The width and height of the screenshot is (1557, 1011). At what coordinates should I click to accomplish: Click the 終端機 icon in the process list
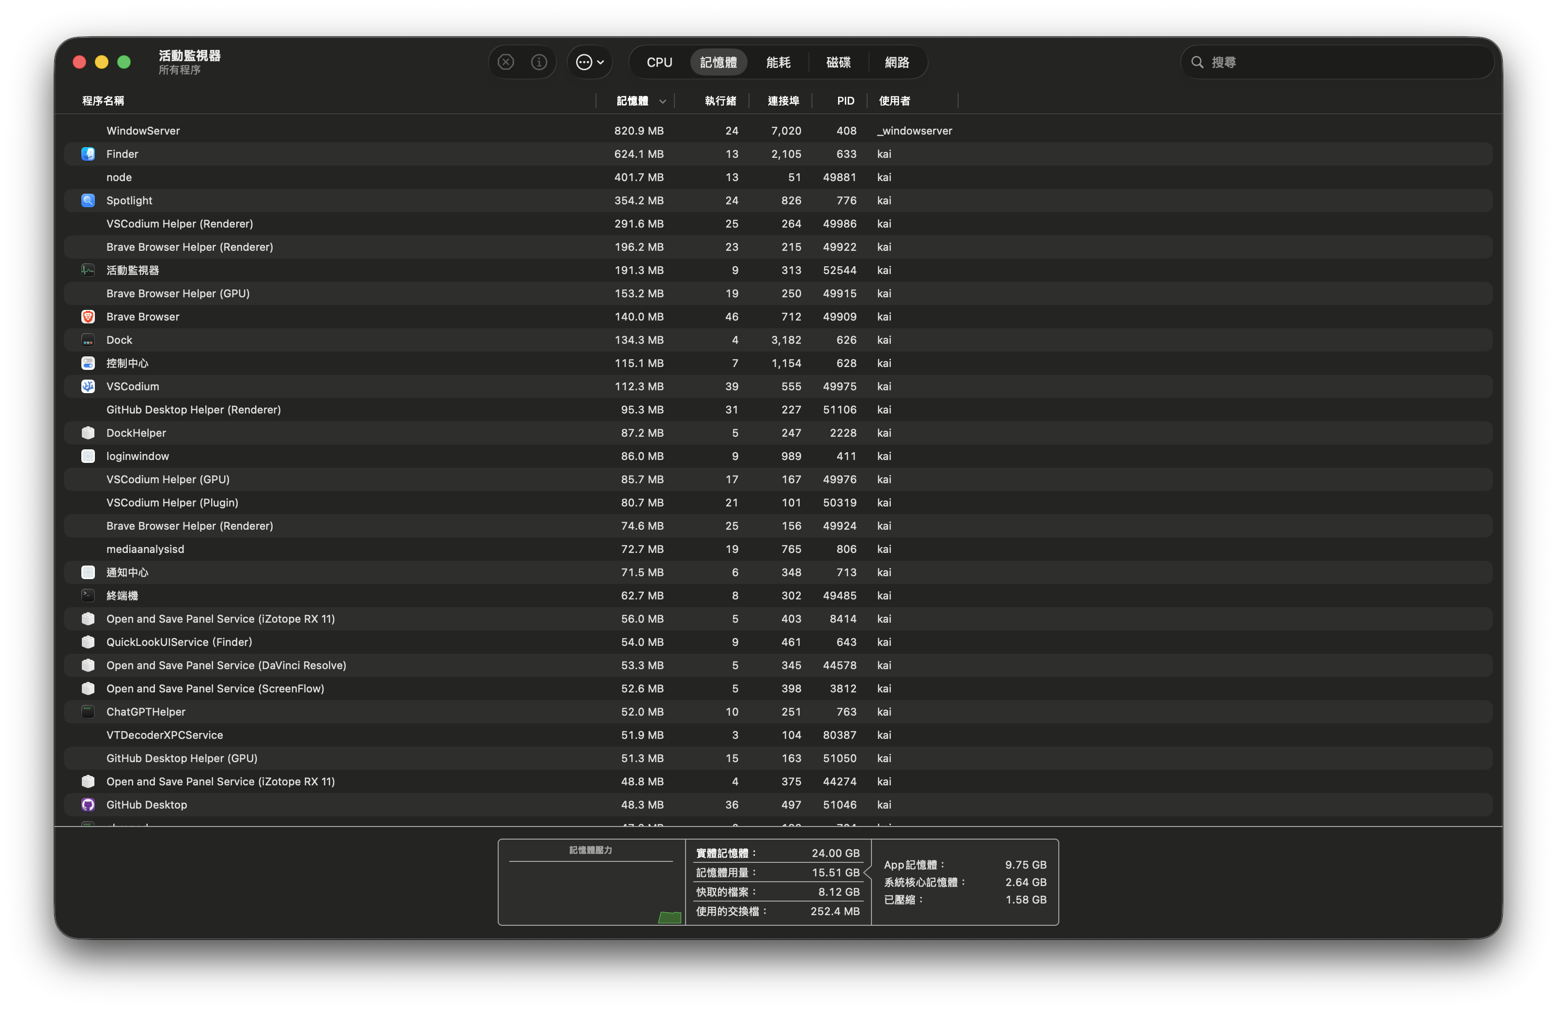pyautogui.click(x=88, y=596)
